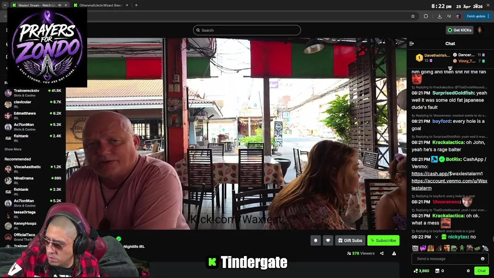
Task: Open the cash.app/$waxiestalarm1 link in chat
Action: pyautogui.click(x=447, y=174)
